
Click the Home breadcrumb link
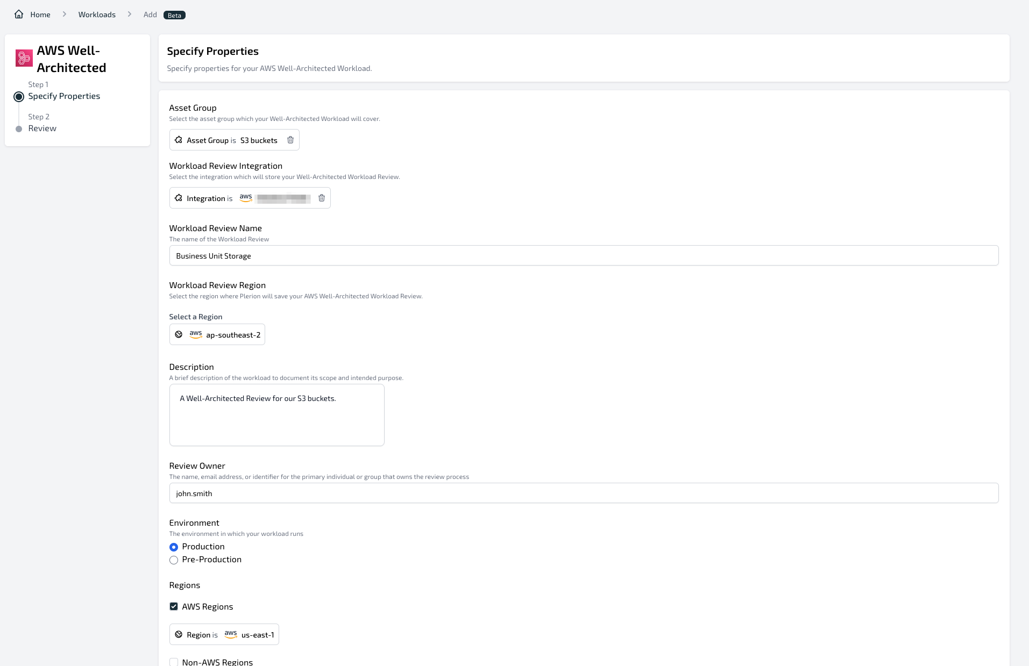40,14
